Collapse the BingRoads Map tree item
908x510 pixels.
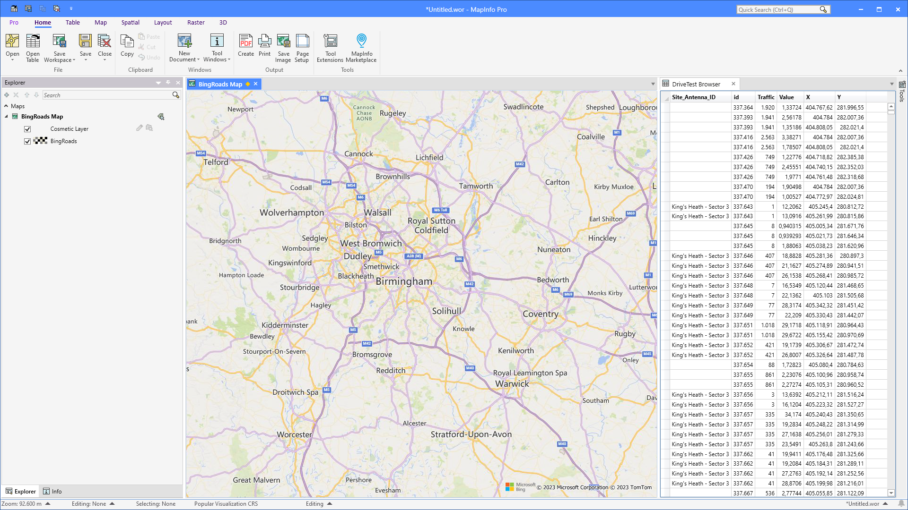pos(6,116)
